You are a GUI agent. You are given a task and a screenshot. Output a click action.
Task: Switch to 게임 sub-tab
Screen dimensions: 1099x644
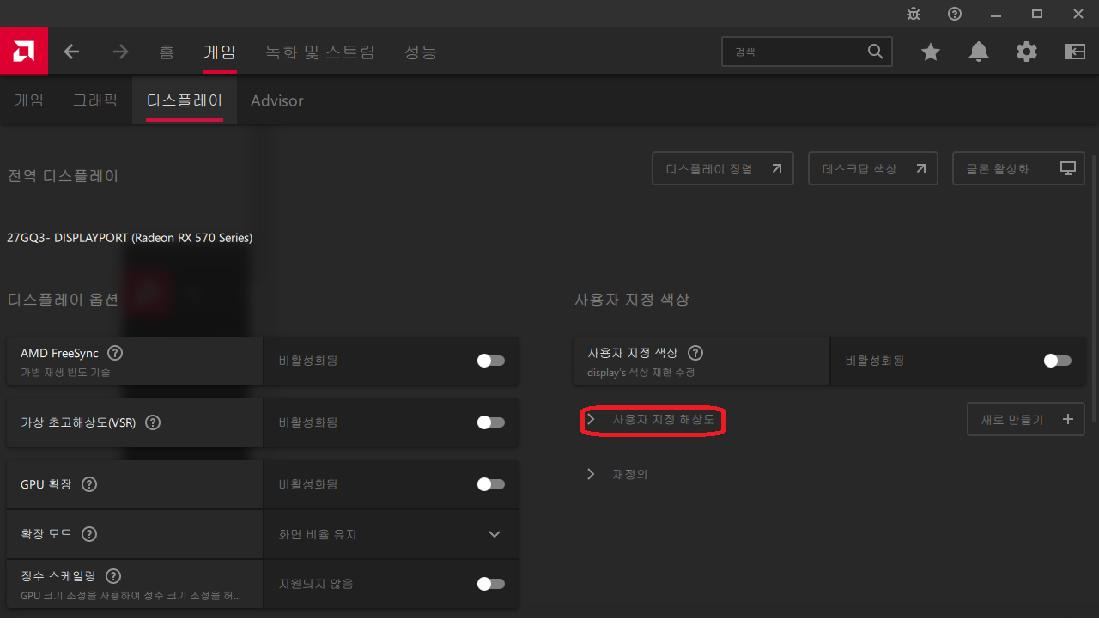tap(29, 100)
